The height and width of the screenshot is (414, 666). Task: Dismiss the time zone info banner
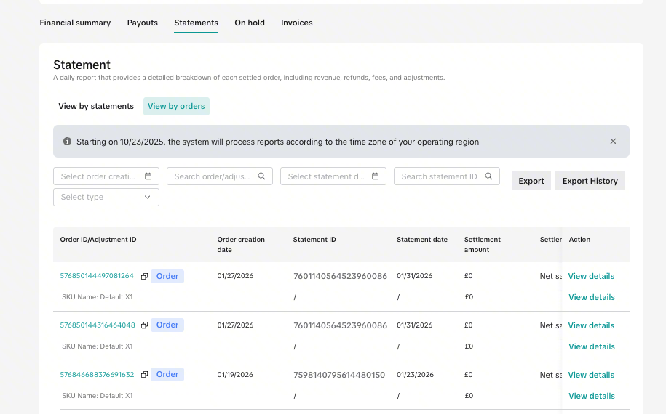pyautogui.click(x=613, y=142)
